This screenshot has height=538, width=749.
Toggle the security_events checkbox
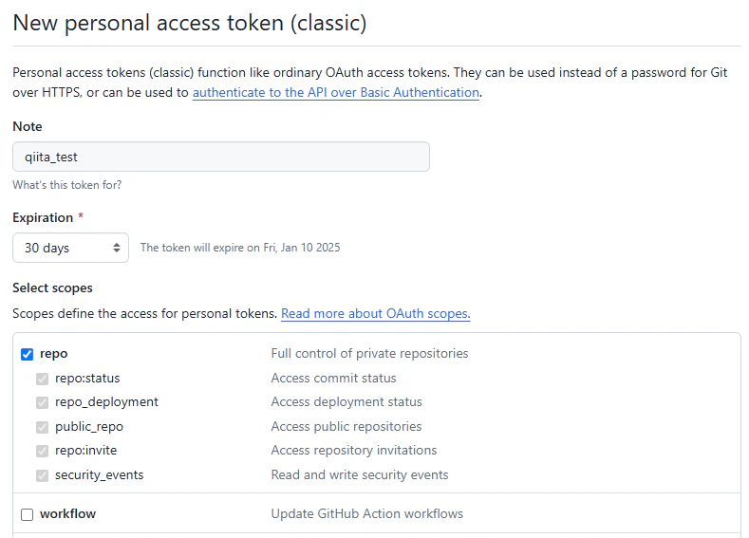[x=42, y=476]
